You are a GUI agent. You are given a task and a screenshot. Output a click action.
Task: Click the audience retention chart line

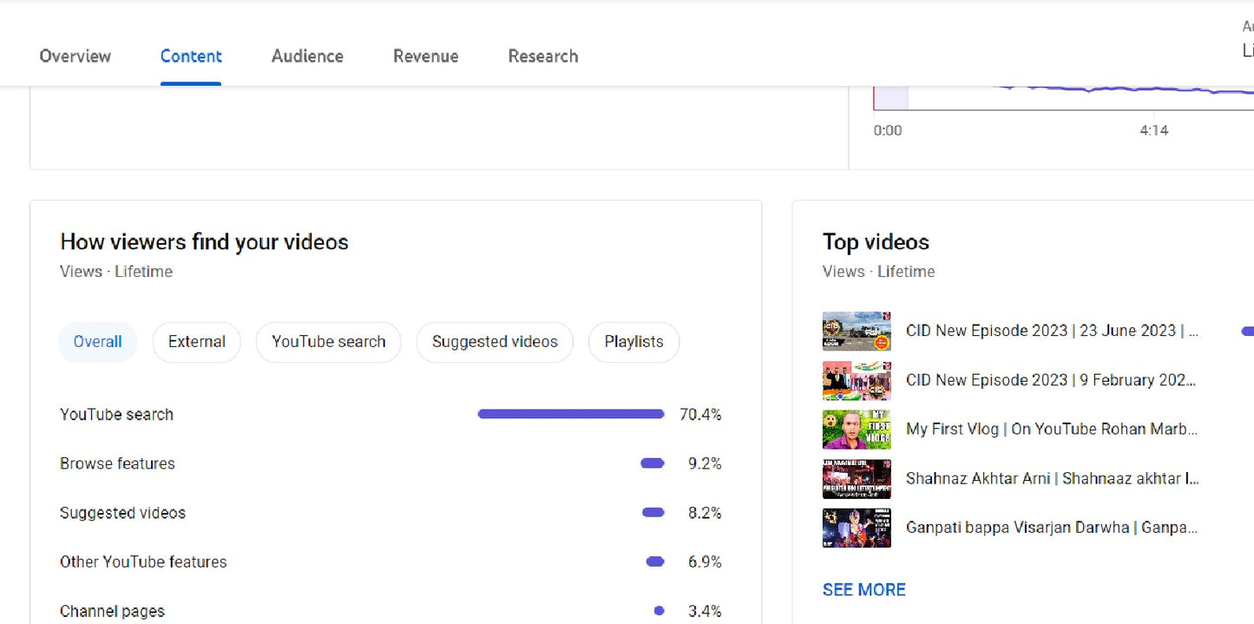pos(1085,89)
